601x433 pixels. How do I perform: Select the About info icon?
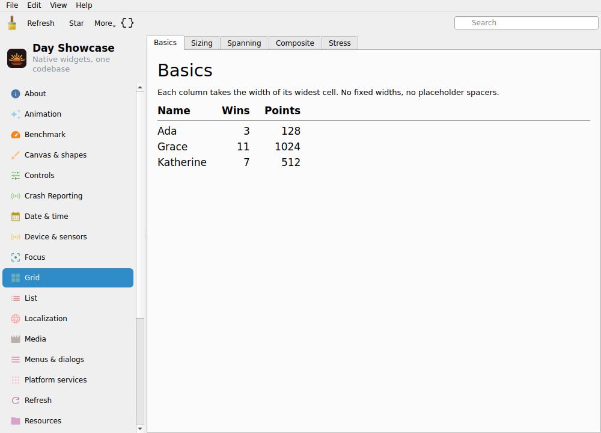16,94
